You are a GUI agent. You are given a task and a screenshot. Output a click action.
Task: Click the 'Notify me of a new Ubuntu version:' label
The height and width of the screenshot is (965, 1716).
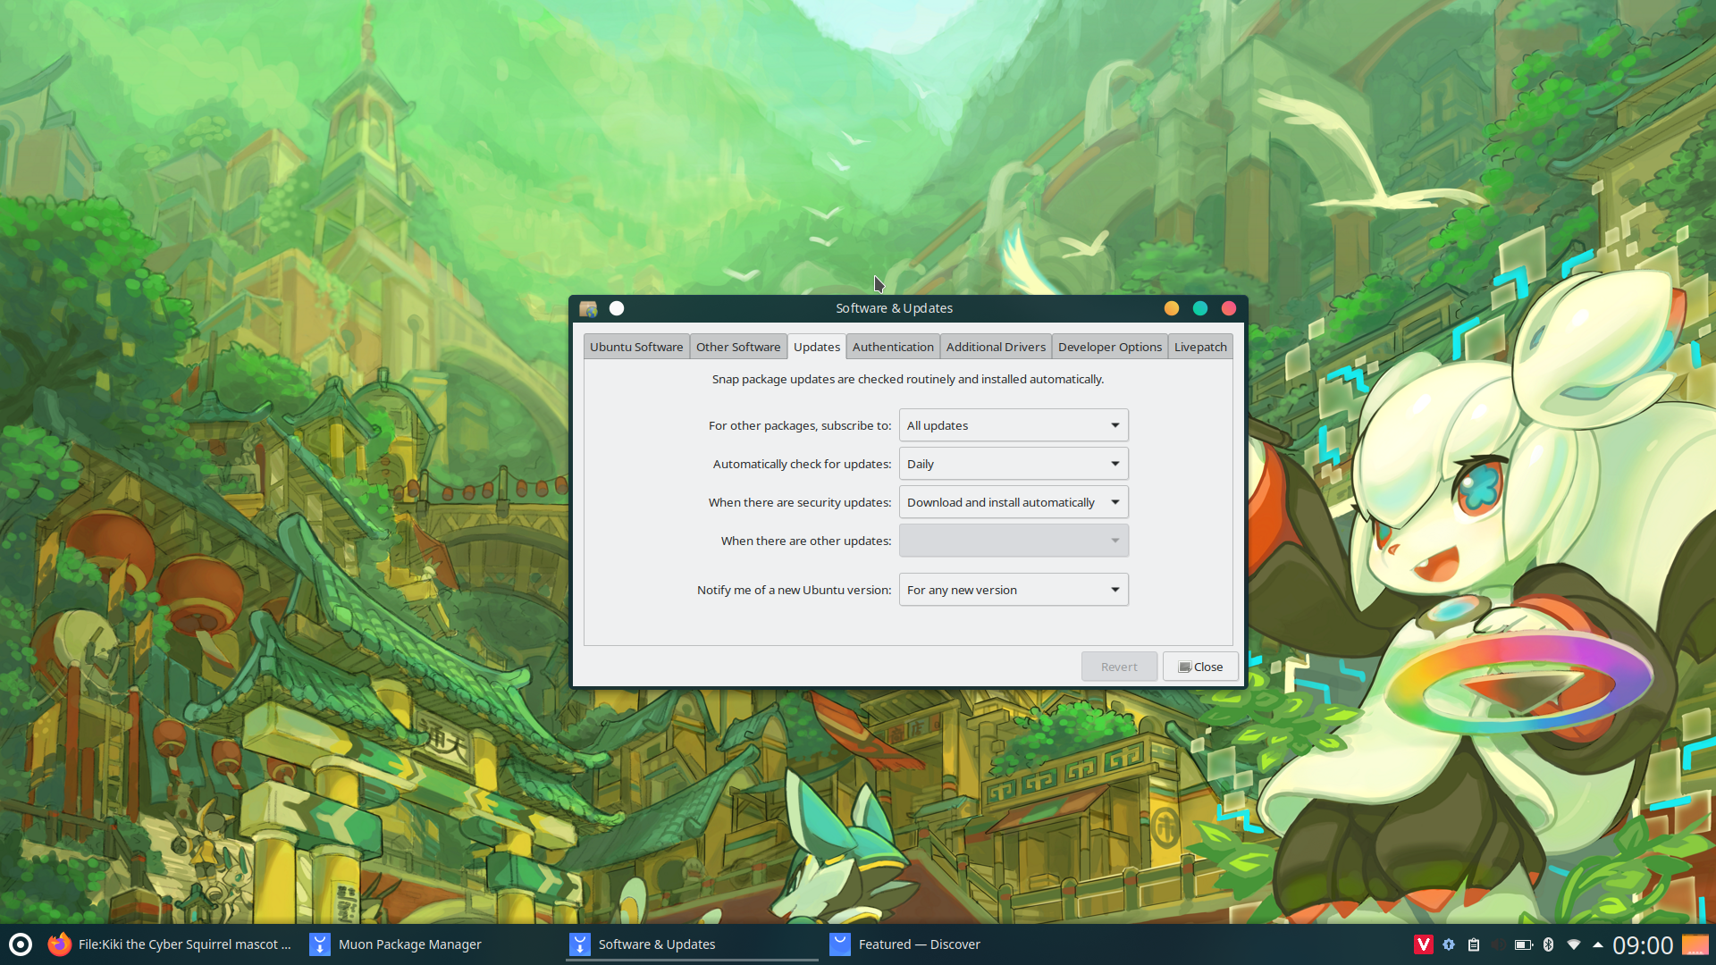794,590
